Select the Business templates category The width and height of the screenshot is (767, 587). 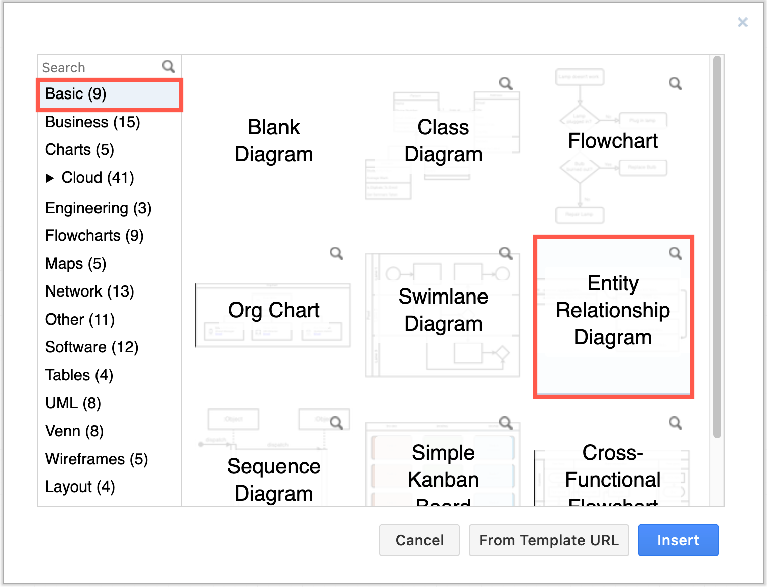pos(92,122)
